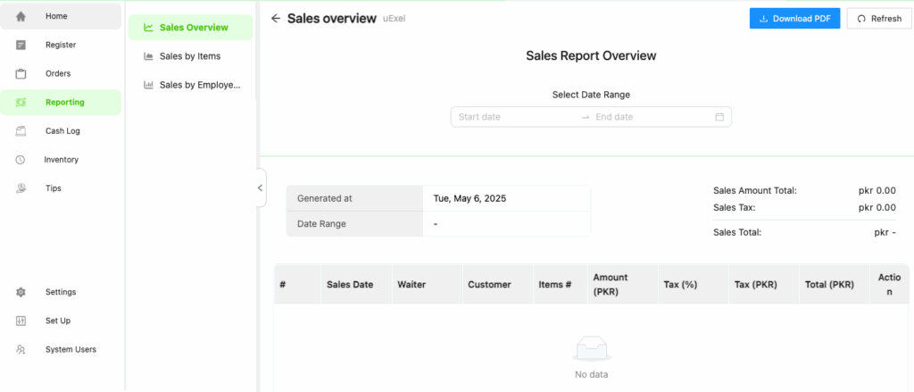Click the End date input field
914x392 pixels.
click(x=652, y=117)
